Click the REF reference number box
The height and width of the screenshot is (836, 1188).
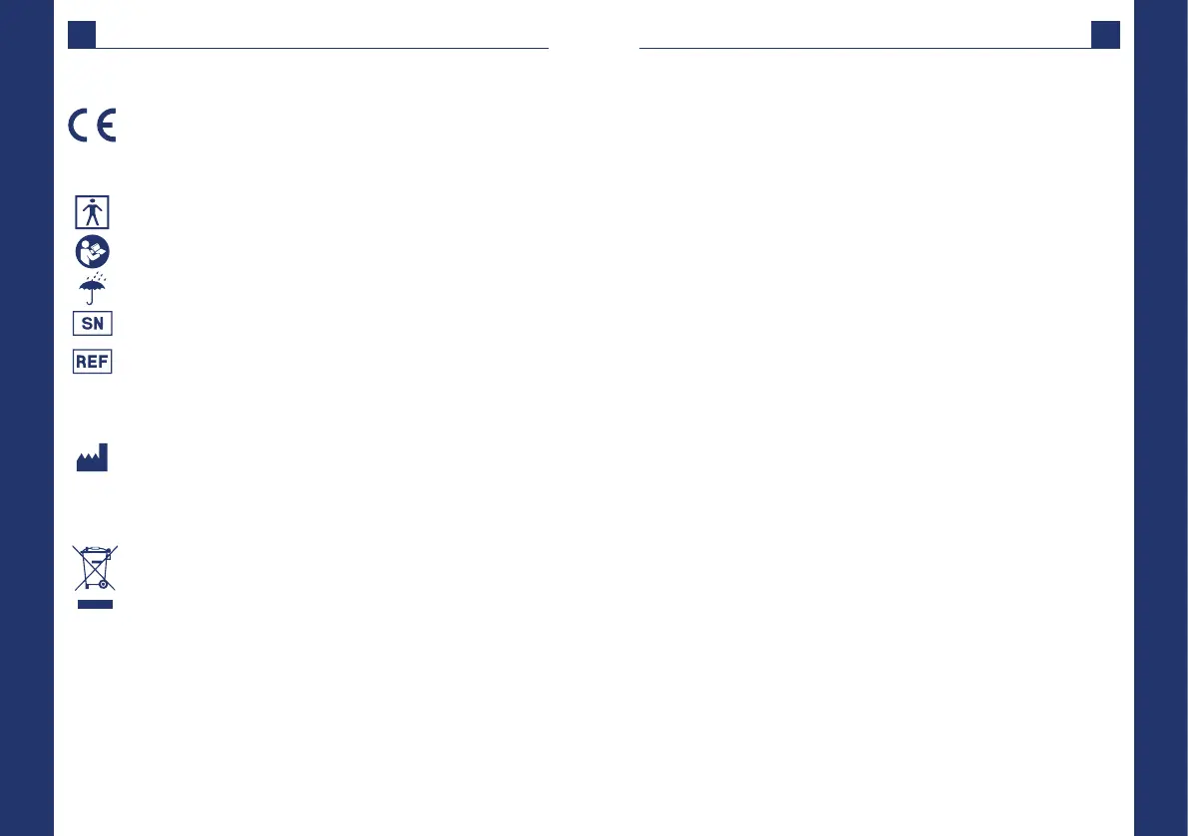tap(92, 361)
